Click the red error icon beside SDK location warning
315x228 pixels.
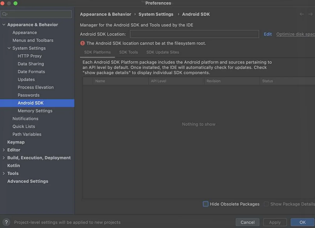[82, 43]
